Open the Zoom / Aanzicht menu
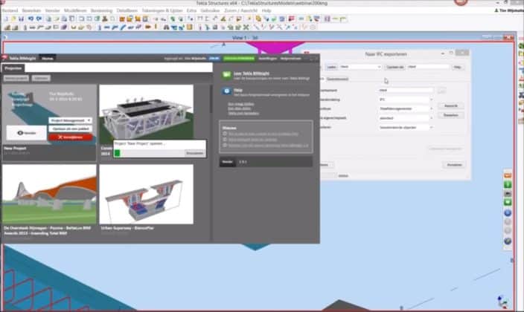The image size is (524, 312). coord(240,10)
